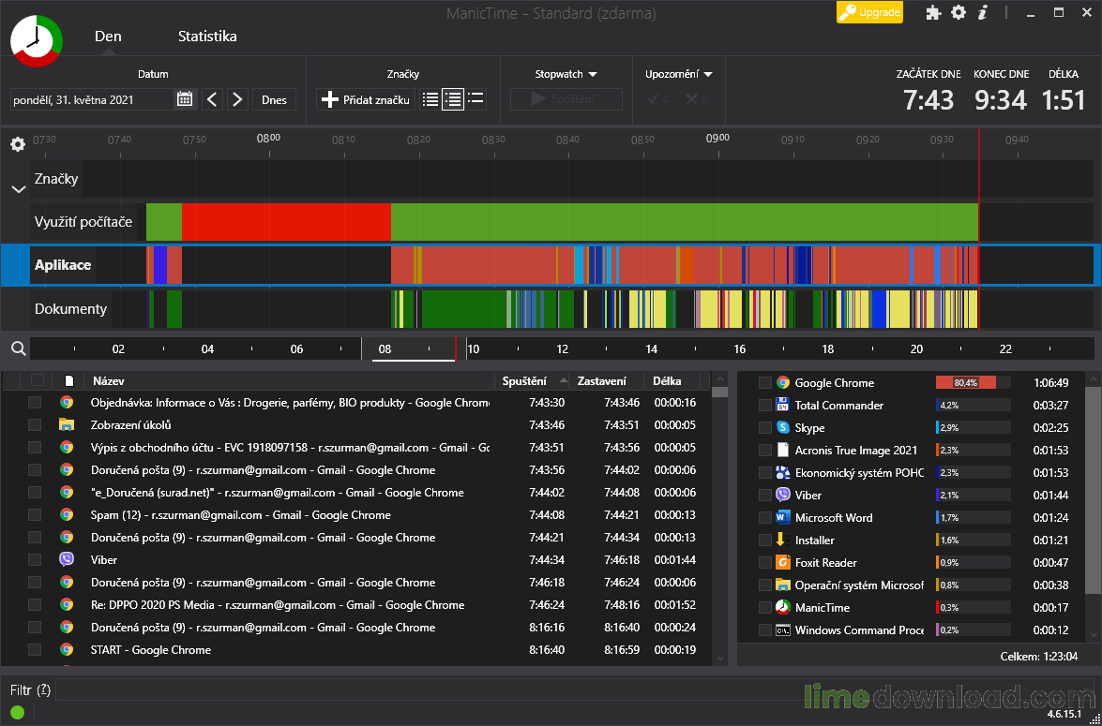Click the red block in Využití počítače
Image resolution: width=1102 pixels, height=726 pixels.
(x=286, y=222)
